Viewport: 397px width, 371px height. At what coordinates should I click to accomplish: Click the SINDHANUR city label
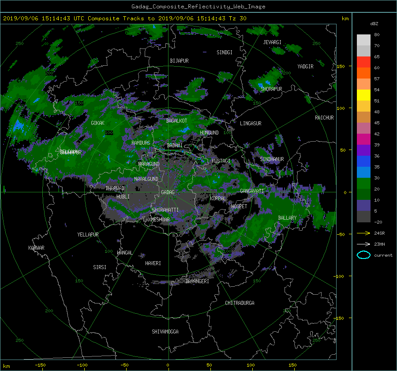point(272,159)
